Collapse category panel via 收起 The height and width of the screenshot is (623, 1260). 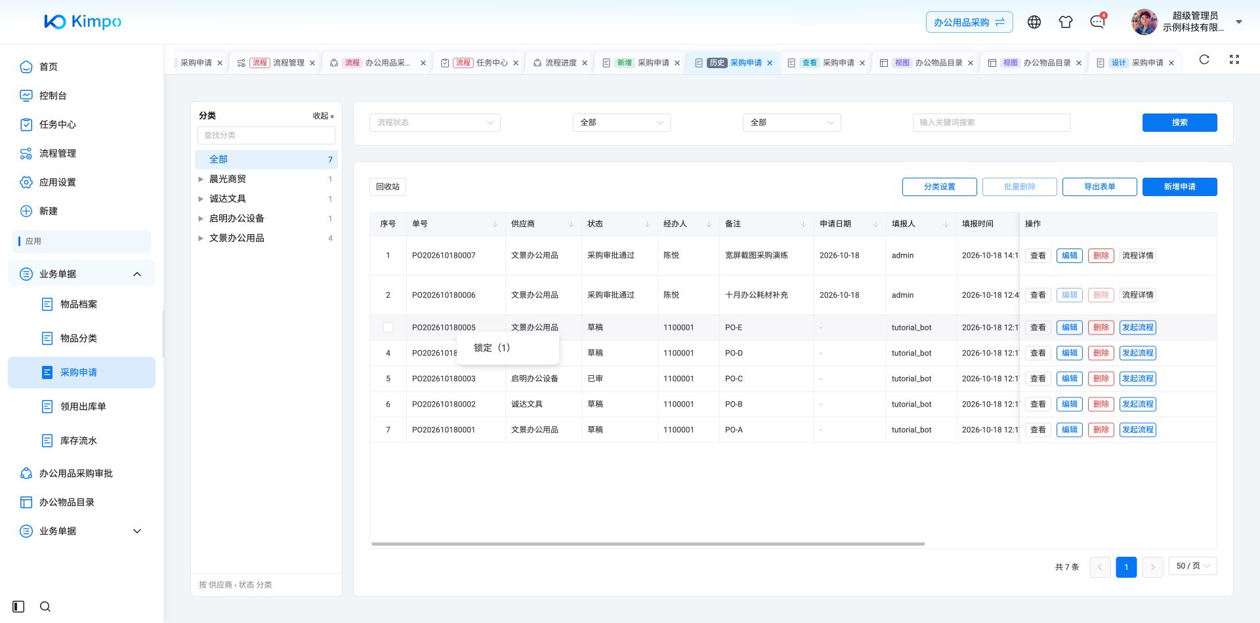[323, 116]
